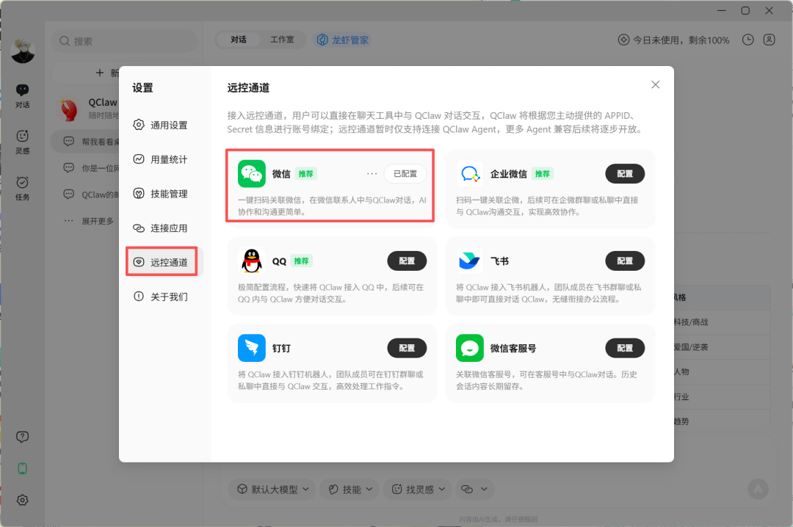Click the green phone icon in left rail
Screen dimensions: 793x527
click(22, 468)
